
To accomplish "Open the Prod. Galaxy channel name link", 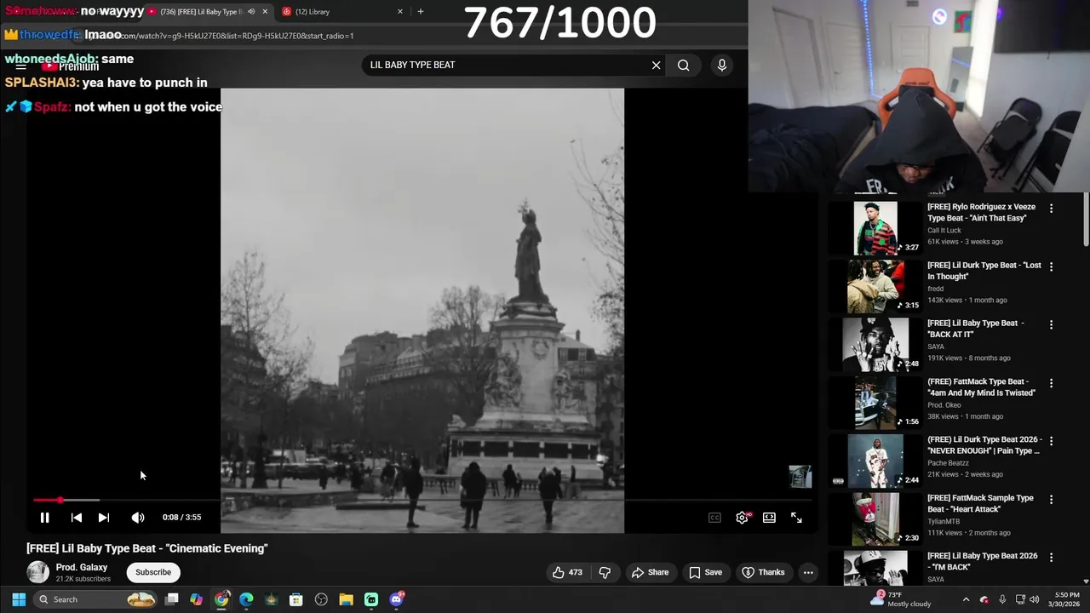I will (x=82, y=567).
